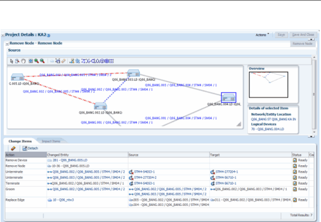
Task: Click the network hierarchy toolbar icon
Action: point(72,61)
